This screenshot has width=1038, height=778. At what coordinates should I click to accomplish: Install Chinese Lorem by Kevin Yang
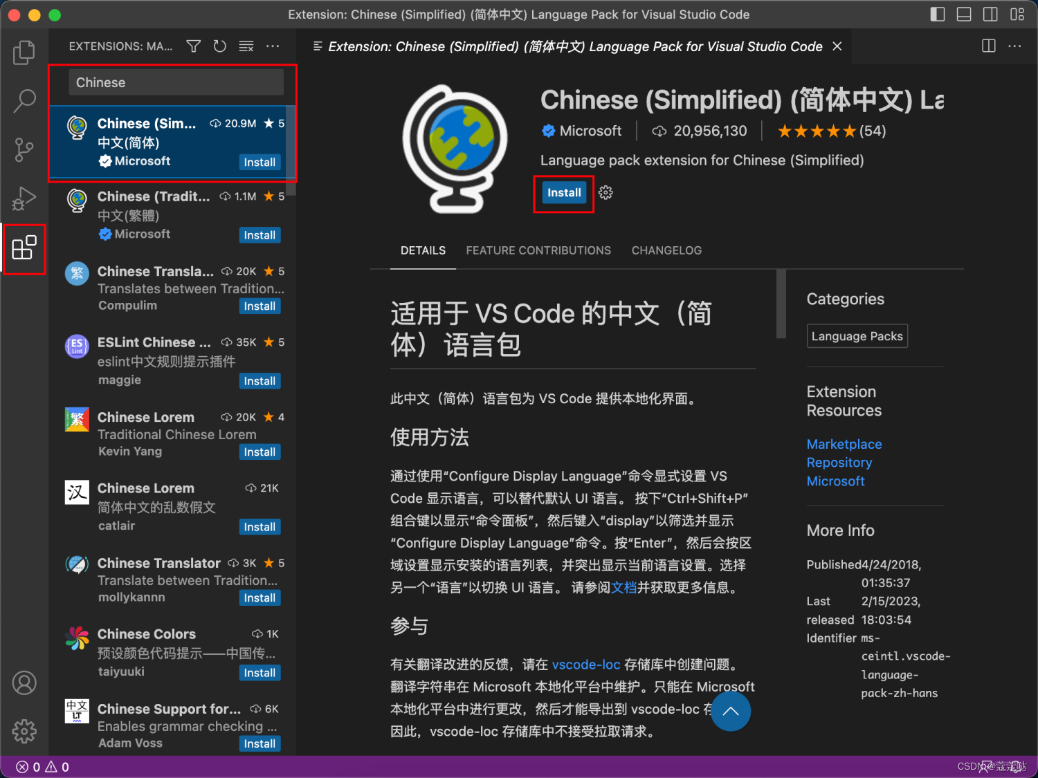[259, 452]
